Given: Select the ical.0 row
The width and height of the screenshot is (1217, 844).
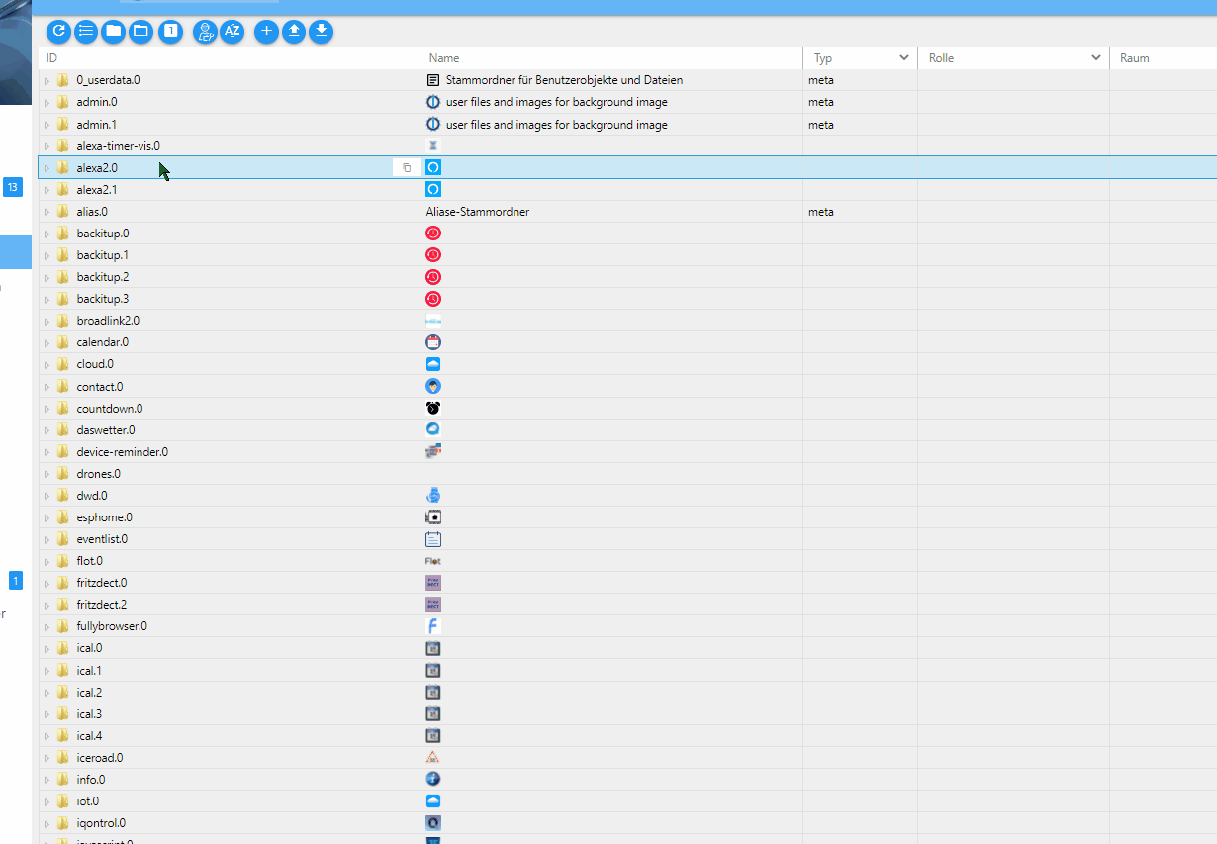Looking at the screenshot, I should pos(627,648).
